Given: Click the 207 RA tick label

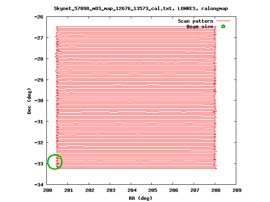Looking at the screenshot, I should pyautogui.click(x=195, y=190).
